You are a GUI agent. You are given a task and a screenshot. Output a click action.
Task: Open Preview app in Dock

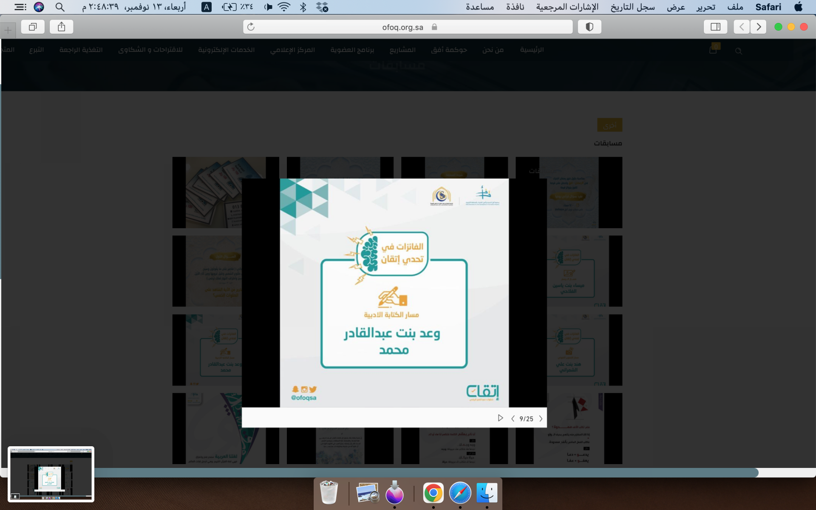click(x=367, y=493)
